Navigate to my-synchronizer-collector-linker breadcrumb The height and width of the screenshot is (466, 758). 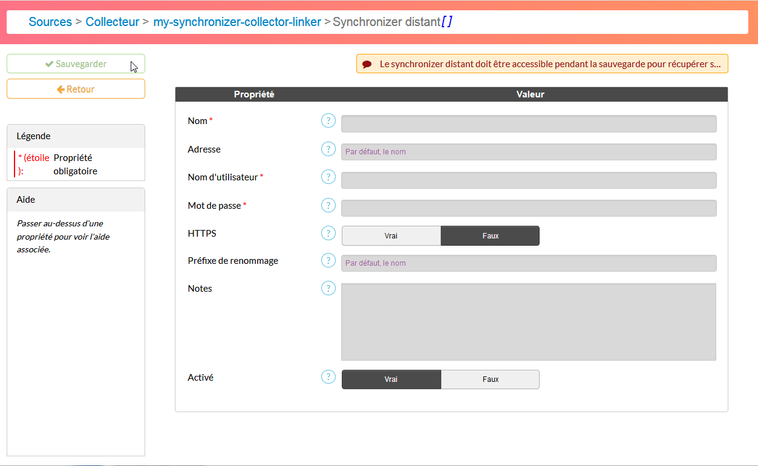pyautogui.click(x=237, y=22)
